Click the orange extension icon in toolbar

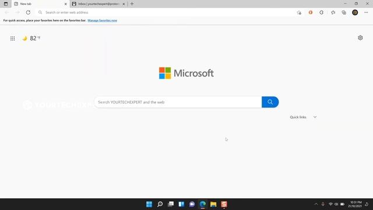pos(311,12)
